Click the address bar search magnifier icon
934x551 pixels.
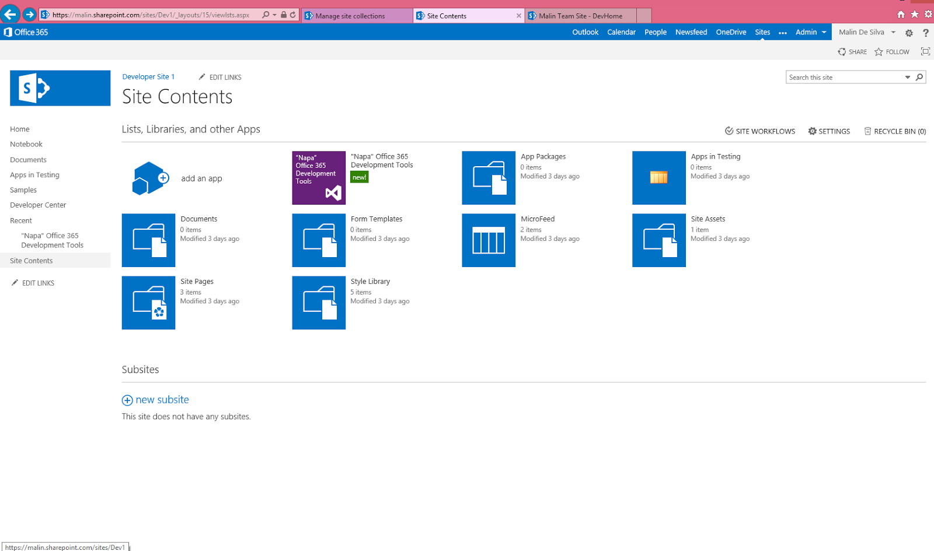pos(266,15)
